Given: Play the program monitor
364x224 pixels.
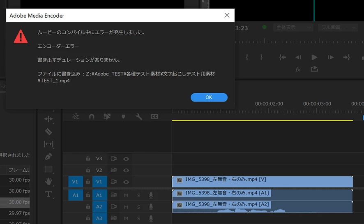Looking at the screenshot, I should [x=314, y=57].
